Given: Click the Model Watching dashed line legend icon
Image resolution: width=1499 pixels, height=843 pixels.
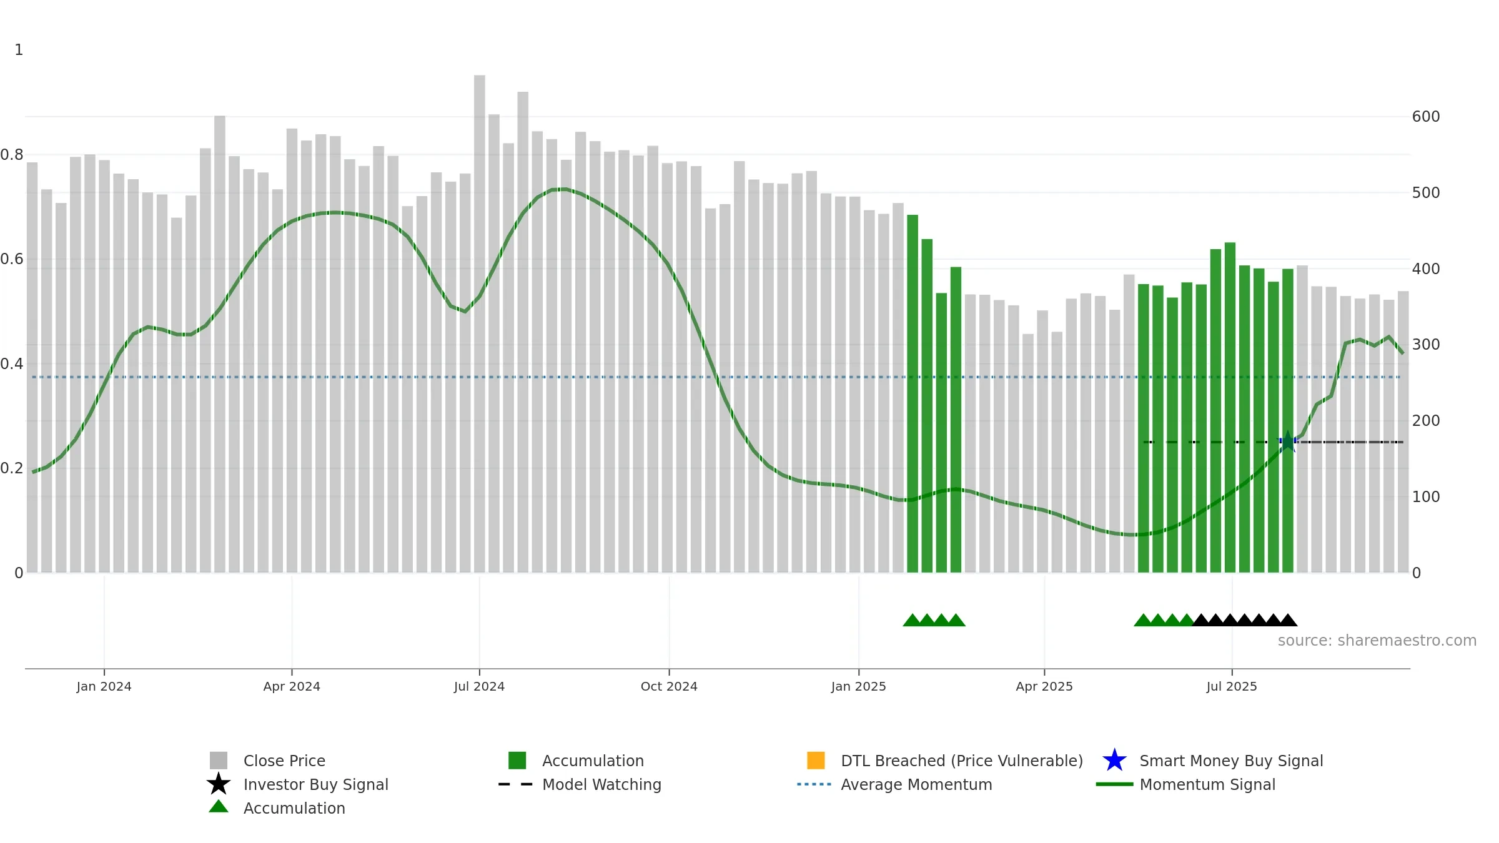Looking at the screenshot, I should (x=515, y=784).
